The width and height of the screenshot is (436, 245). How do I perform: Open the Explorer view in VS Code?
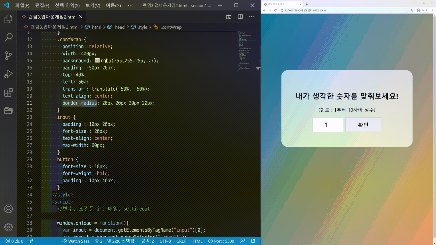tap(8, 19)
